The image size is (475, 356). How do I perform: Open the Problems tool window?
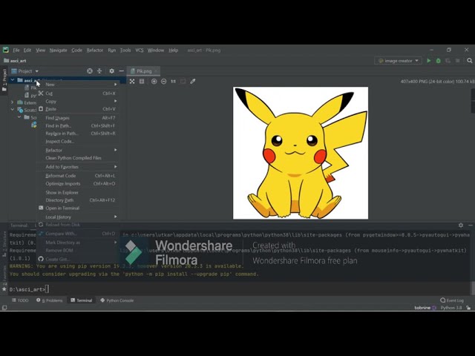point(50,300)
